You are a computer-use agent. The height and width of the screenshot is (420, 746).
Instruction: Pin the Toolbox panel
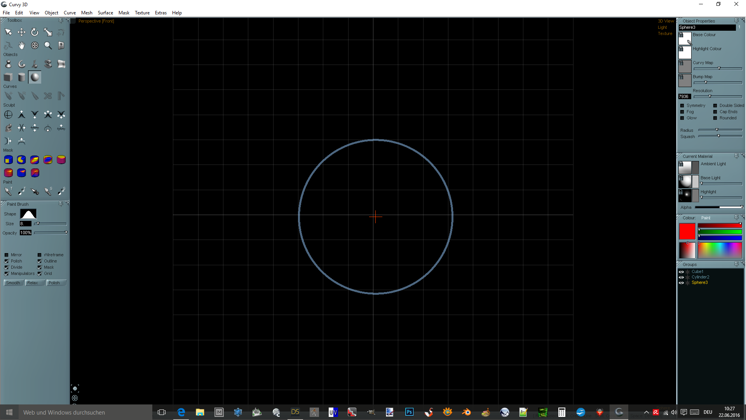click(x=61, y=20)
